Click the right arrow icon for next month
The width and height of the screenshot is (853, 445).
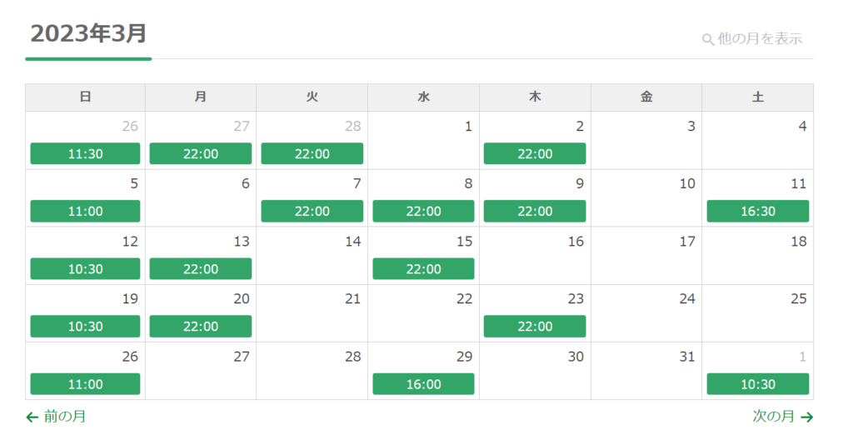point(806,417)
